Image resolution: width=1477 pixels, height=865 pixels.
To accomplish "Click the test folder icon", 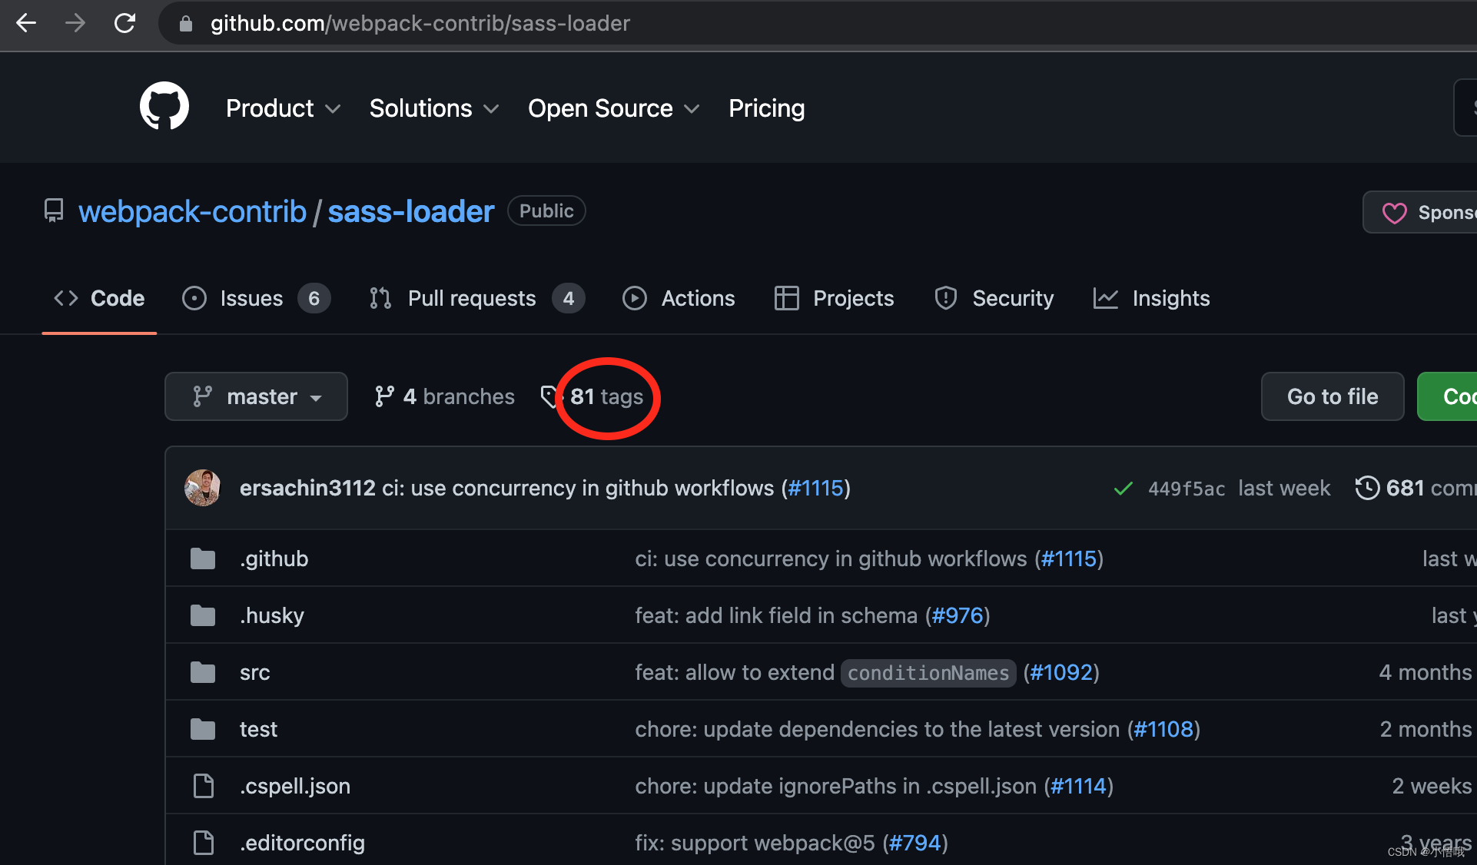I will click(203, 729).
